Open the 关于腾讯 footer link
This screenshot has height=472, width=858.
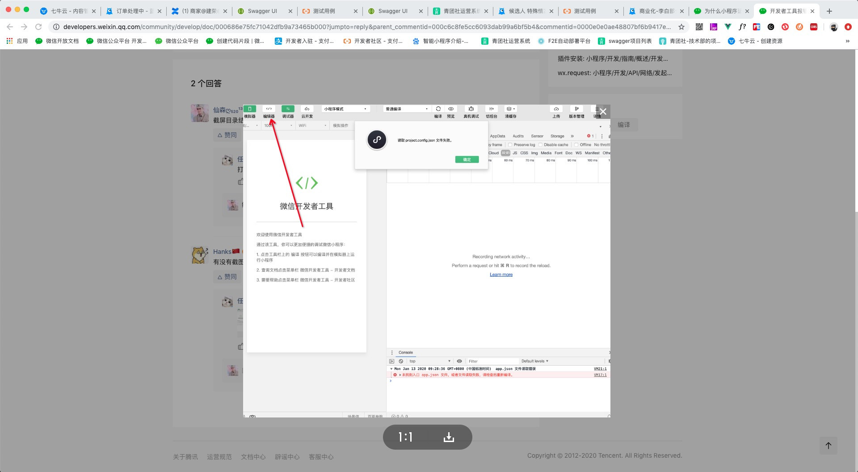(x=185, y=457)
